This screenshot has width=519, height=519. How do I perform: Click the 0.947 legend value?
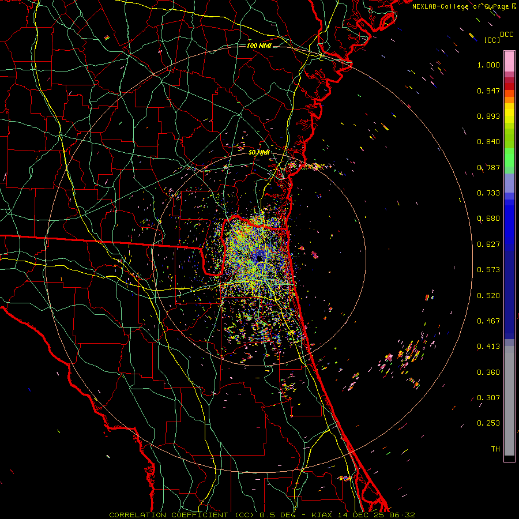click(x=488, y=91)
